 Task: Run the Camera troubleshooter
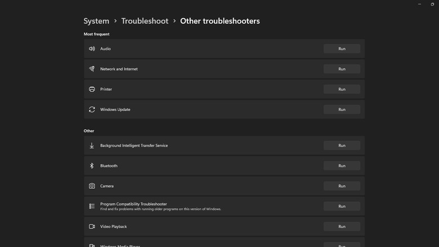(342, 186)
